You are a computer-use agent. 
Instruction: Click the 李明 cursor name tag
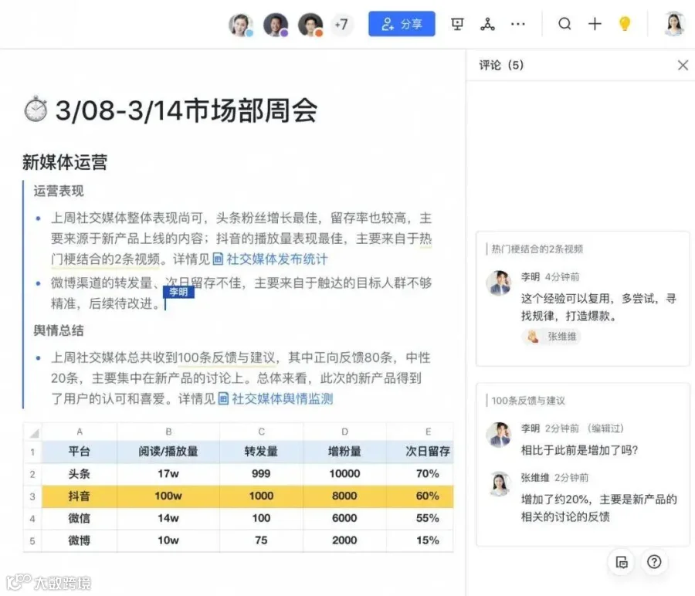[x=178, y=292]
